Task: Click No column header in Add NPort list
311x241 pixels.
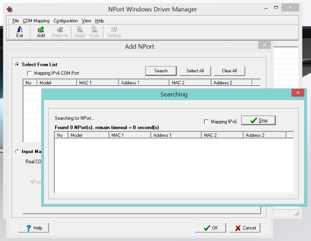Action: (x=30, y=83)
